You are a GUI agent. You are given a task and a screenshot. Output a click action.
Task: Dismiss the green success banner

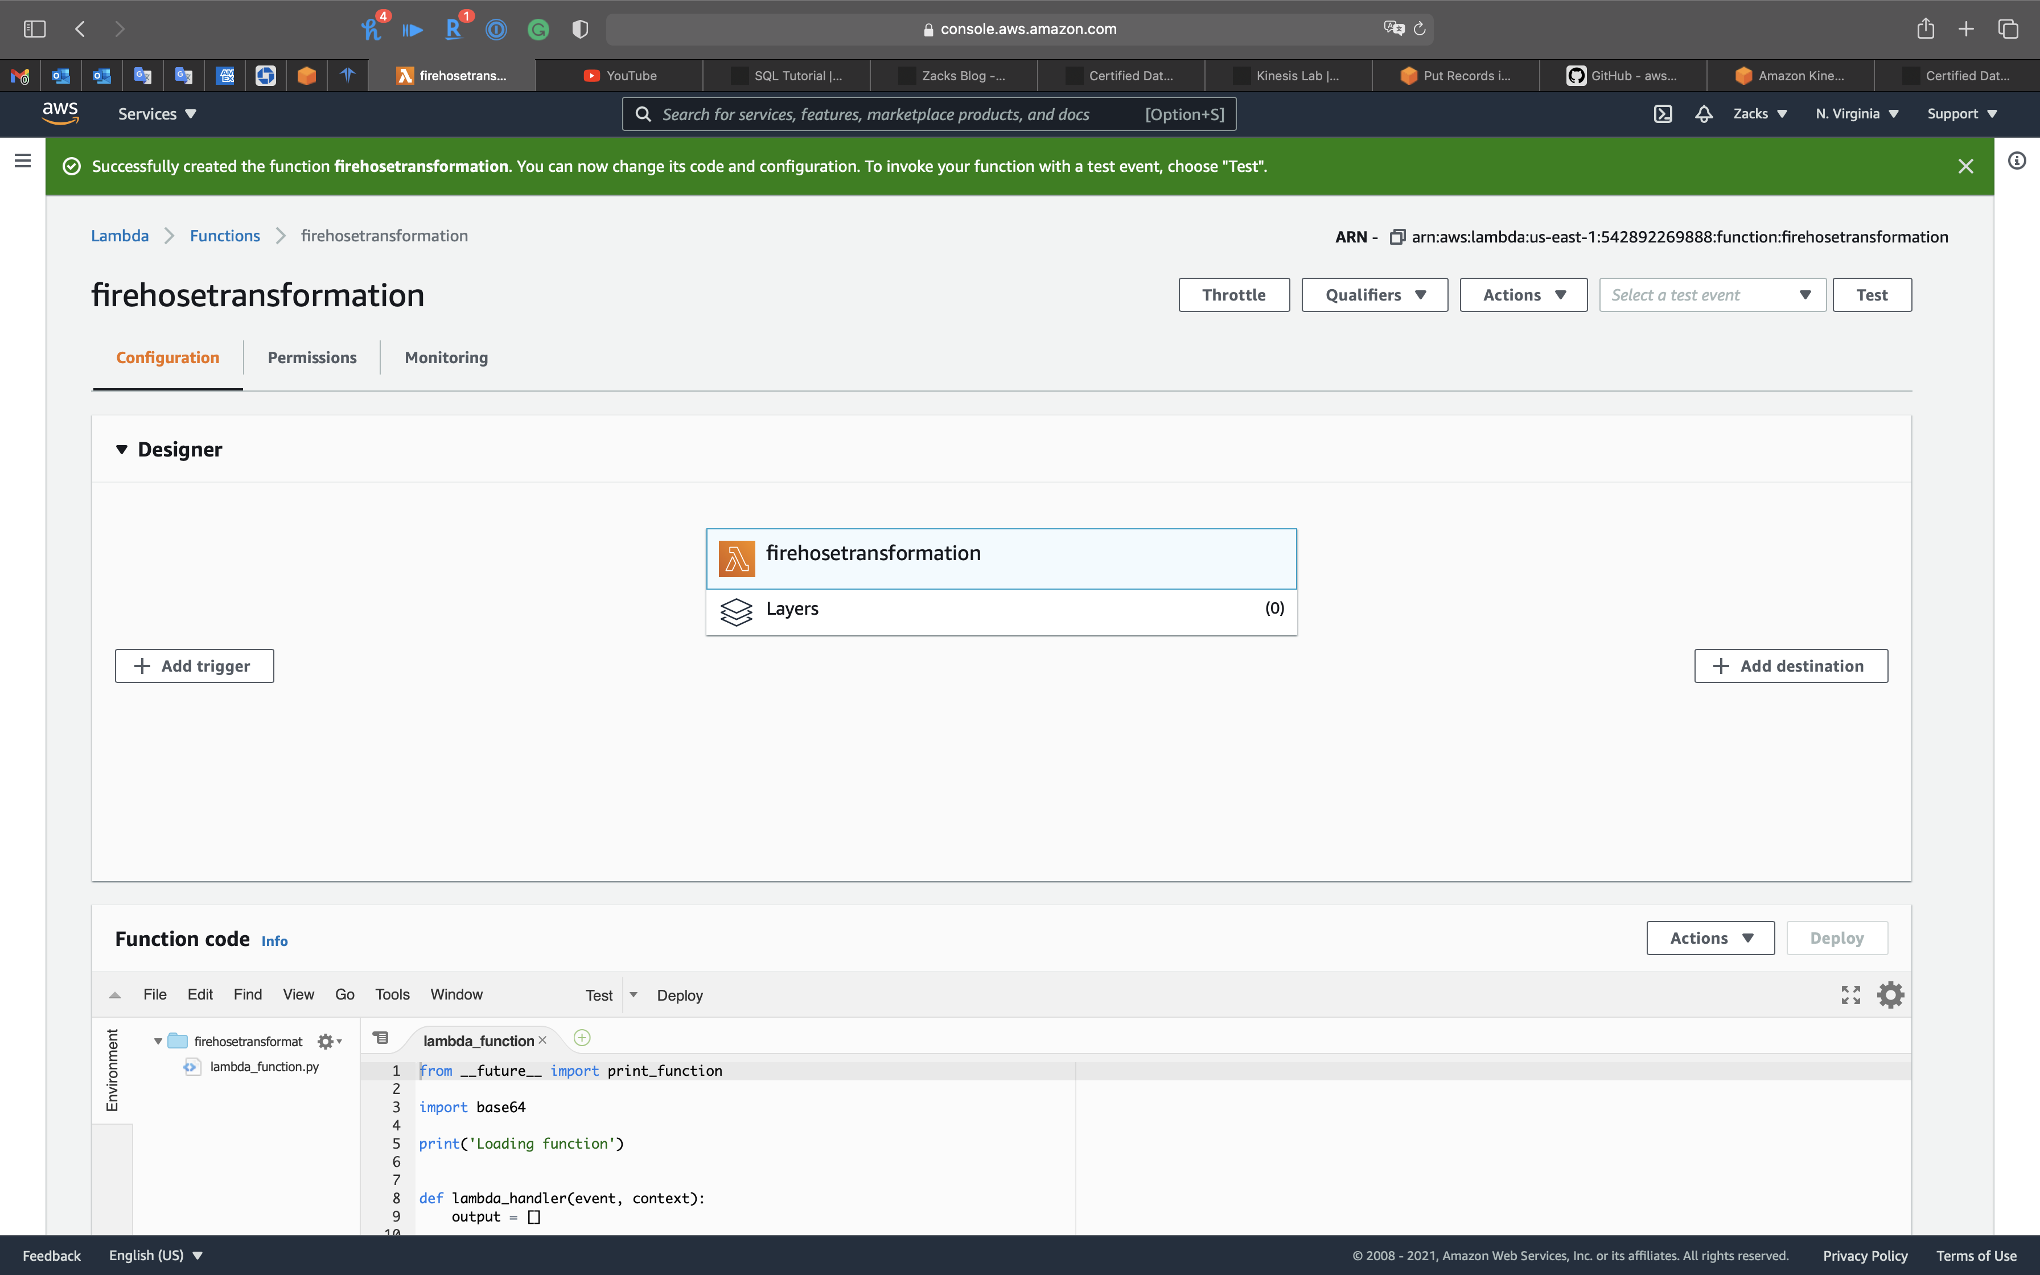pyautogui.click(x=1965, y=167)
